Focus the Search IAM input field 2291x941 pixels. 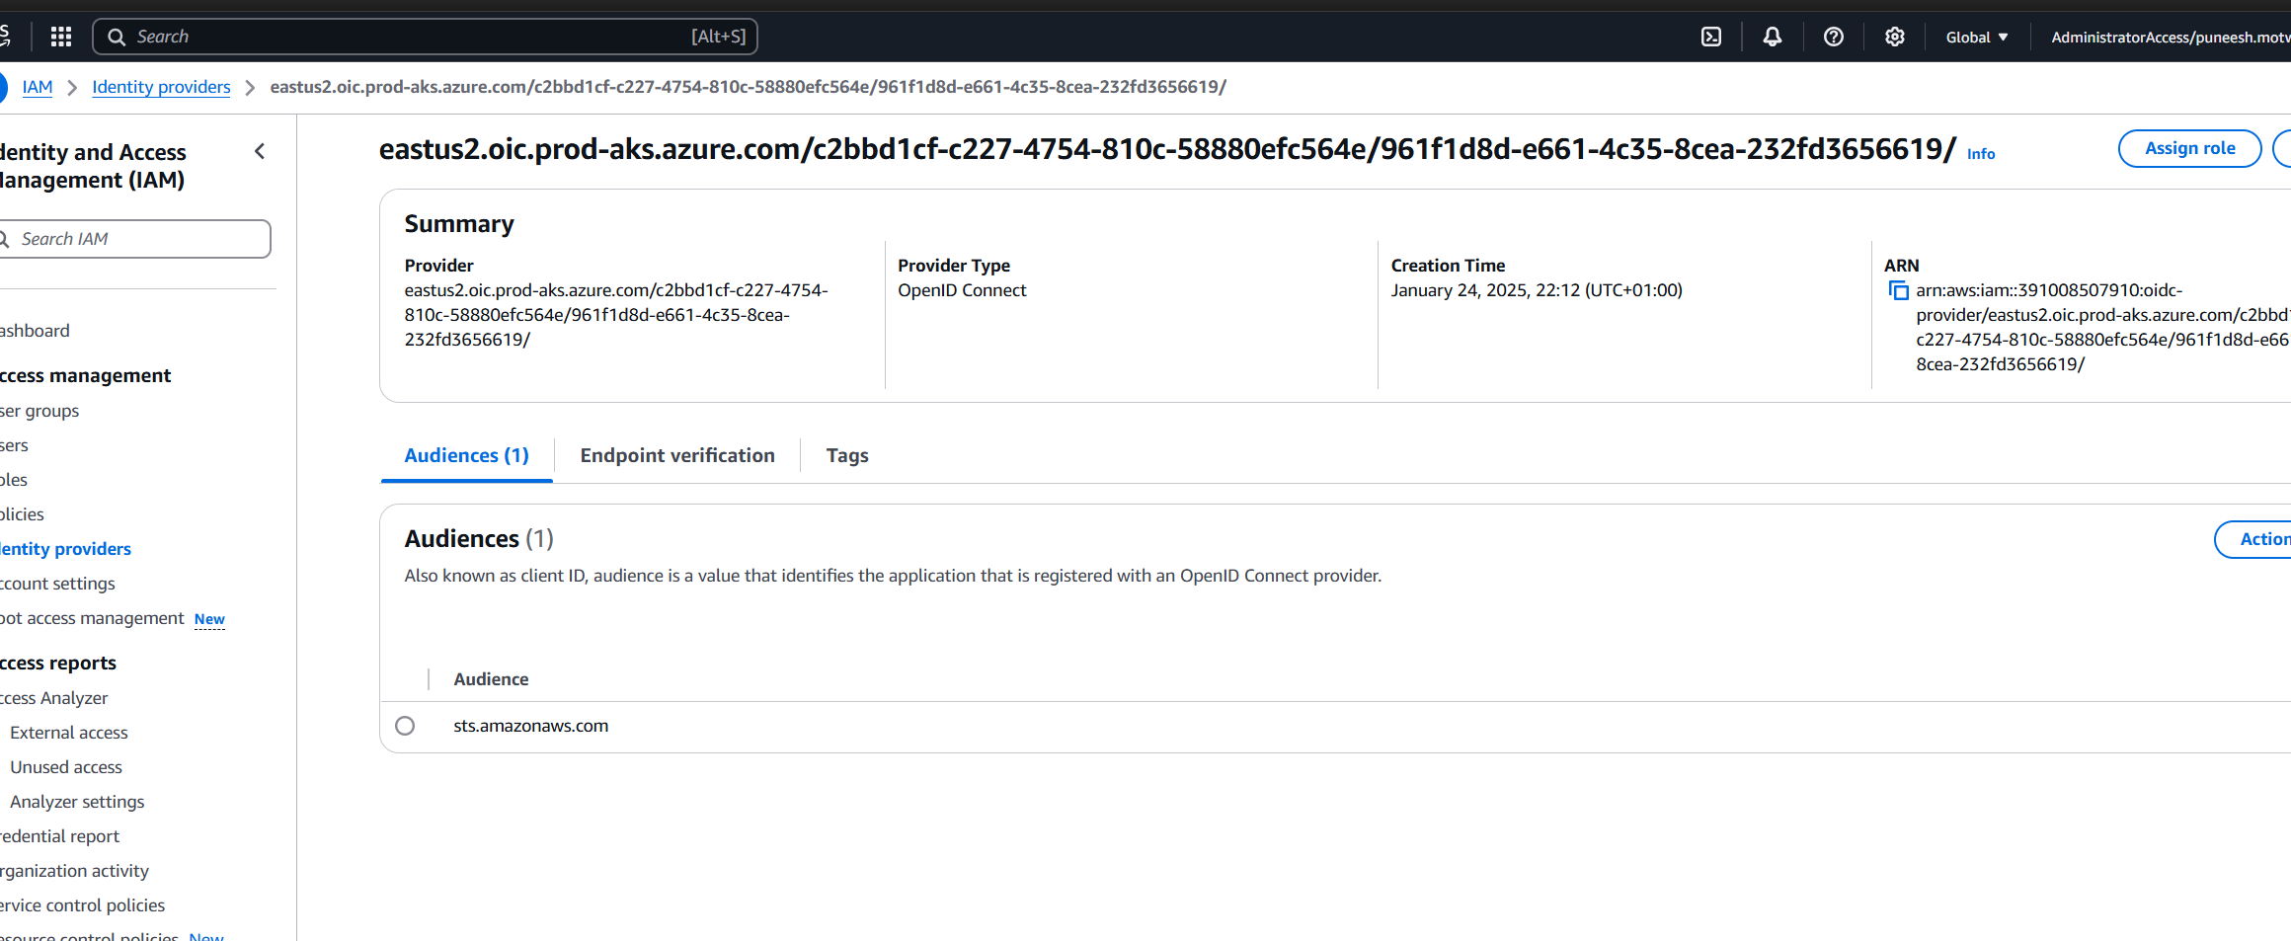point(138,239)
